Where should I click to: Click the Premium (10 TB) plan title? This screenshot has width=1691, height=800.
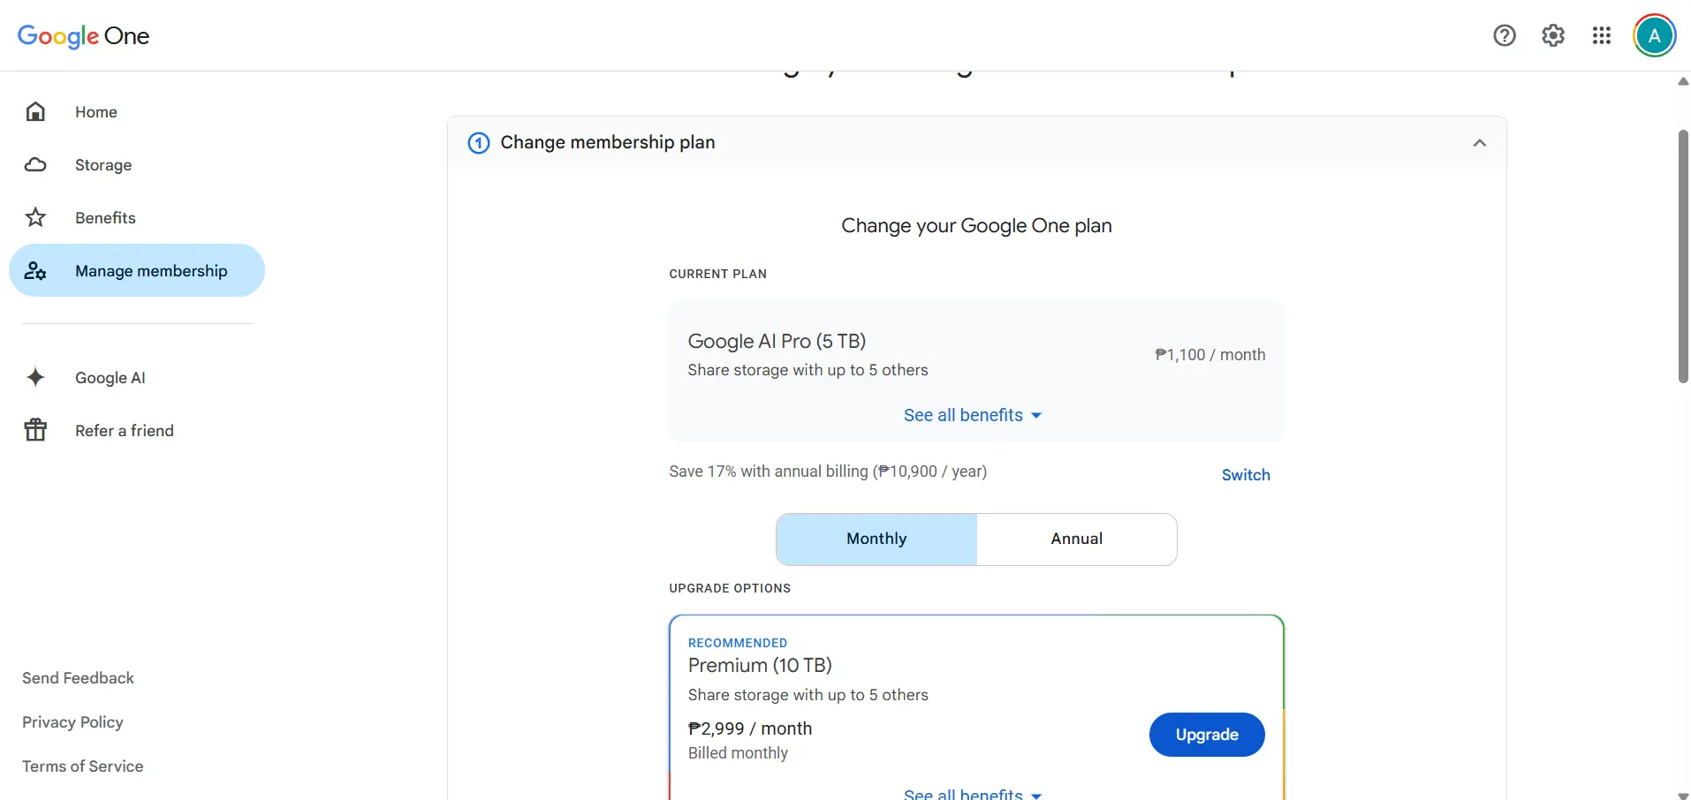tap(760, 665)
